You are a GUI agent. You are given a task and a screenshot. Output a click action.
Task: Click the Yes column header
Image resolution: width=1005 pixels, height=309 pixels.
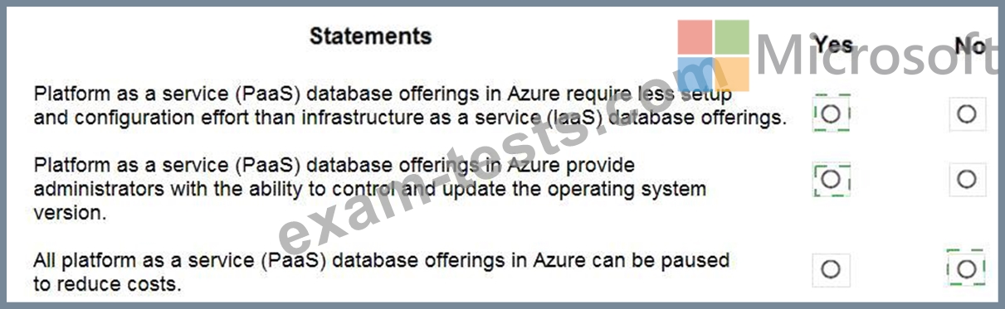(x=833, y=44)
